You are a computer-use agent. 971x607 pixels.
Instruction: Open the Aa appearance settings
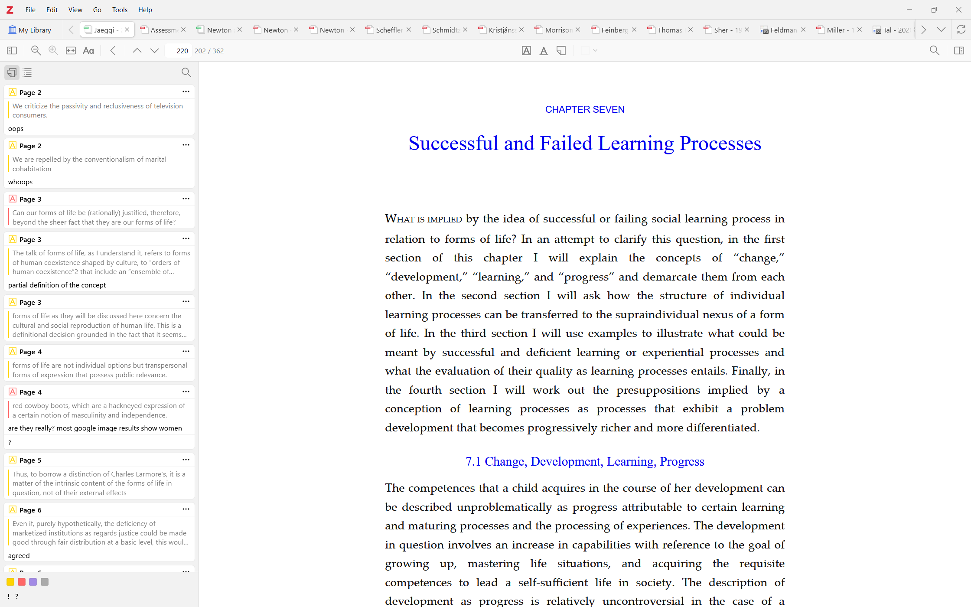(x=88, y=51)
